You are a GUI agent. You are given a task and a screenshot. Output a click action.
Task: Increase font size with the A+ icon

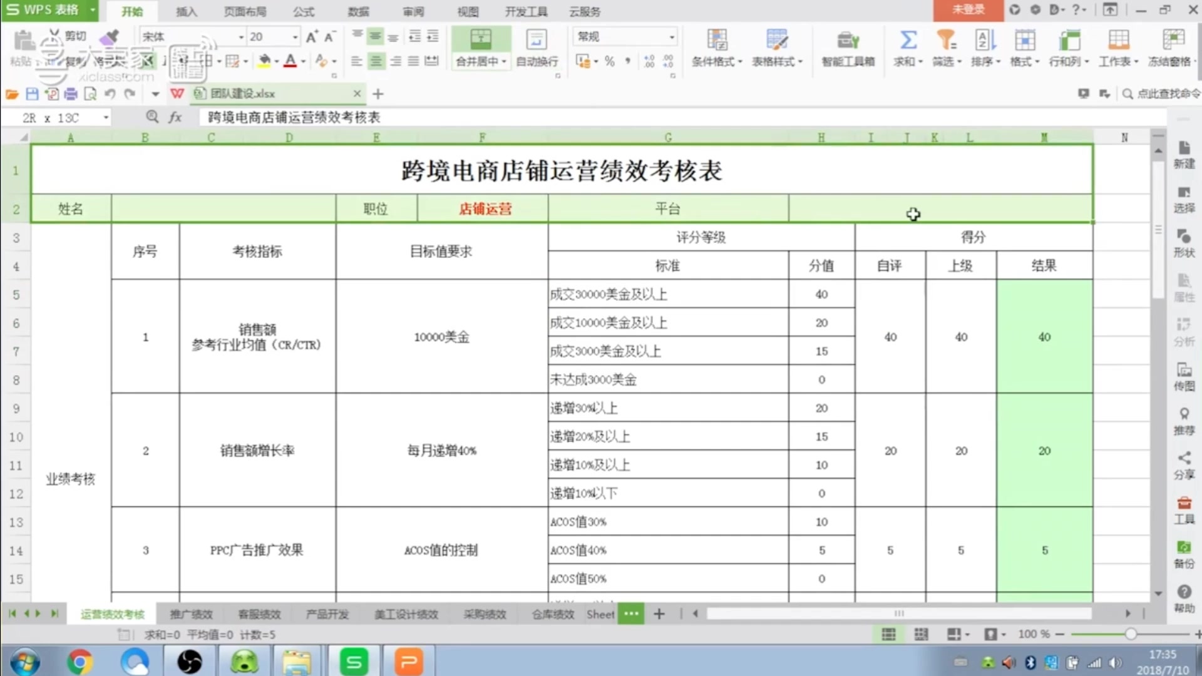(311, 37)
